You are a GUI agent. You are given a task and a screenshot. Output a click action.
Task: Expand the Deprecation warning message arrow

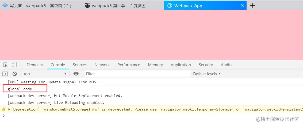tap(9, 109)
